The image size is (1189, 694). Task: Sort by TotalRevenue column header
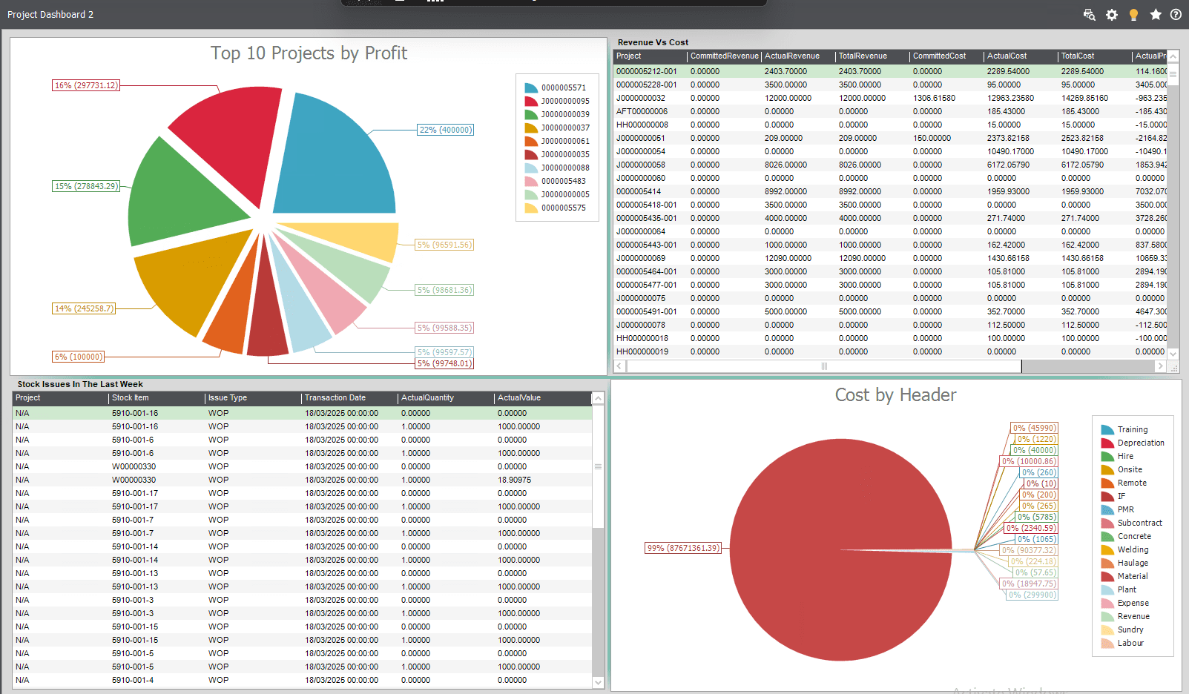point(873,56)
